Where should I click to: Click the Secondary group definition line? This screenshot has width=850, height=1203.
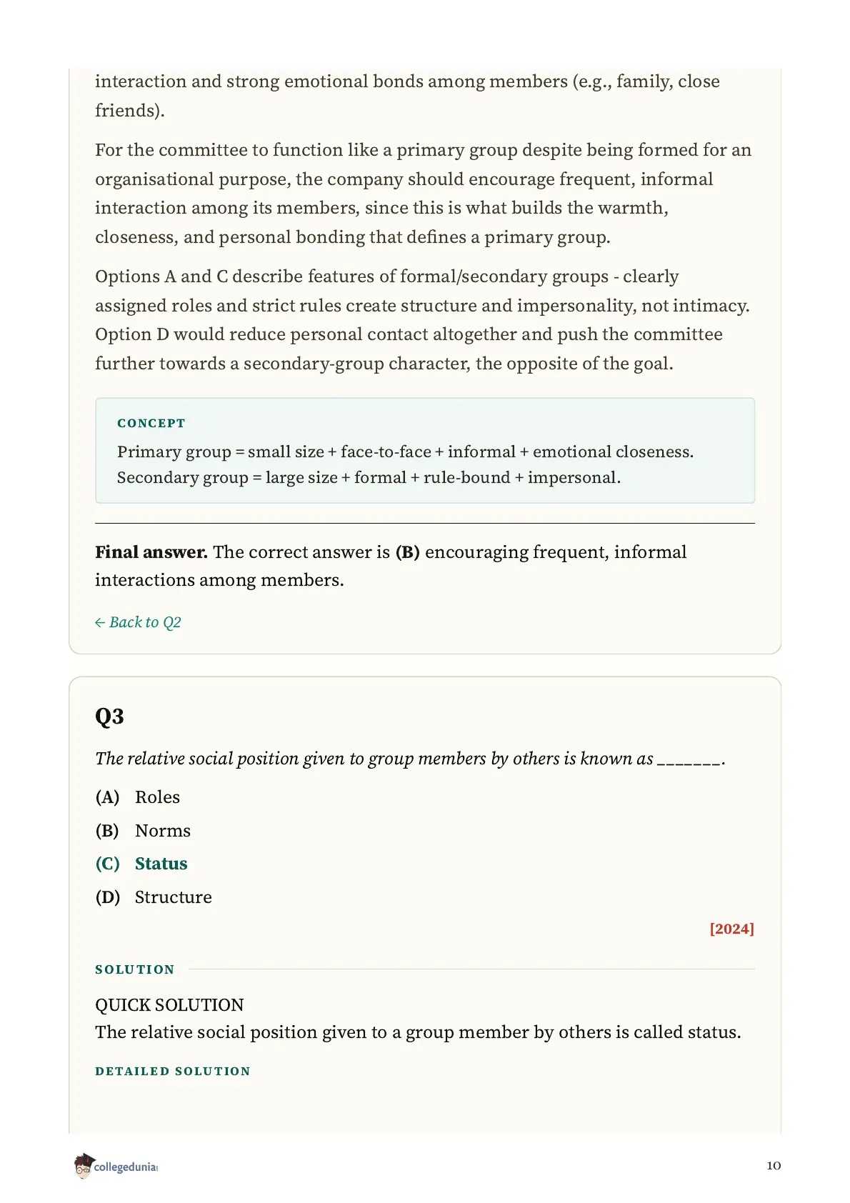(369, 478)
